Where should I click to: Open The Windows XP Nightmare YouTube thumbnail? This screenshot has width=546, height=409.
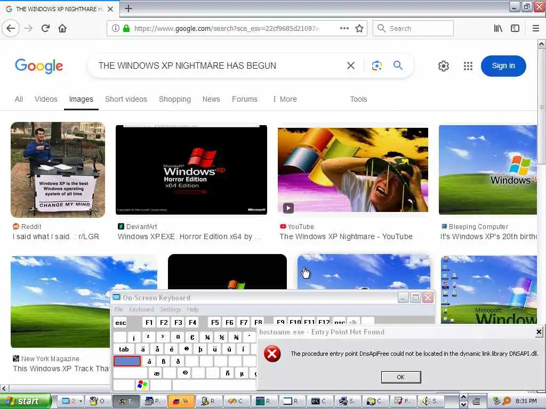353,170
